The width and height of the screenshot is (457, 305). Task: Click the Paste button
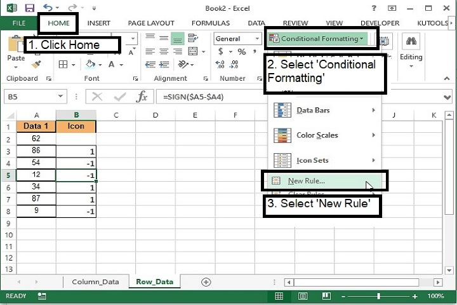click(16, 52)
